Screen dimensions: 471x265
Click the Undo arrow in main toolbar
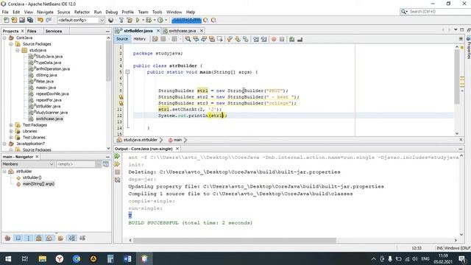(40, 20)
